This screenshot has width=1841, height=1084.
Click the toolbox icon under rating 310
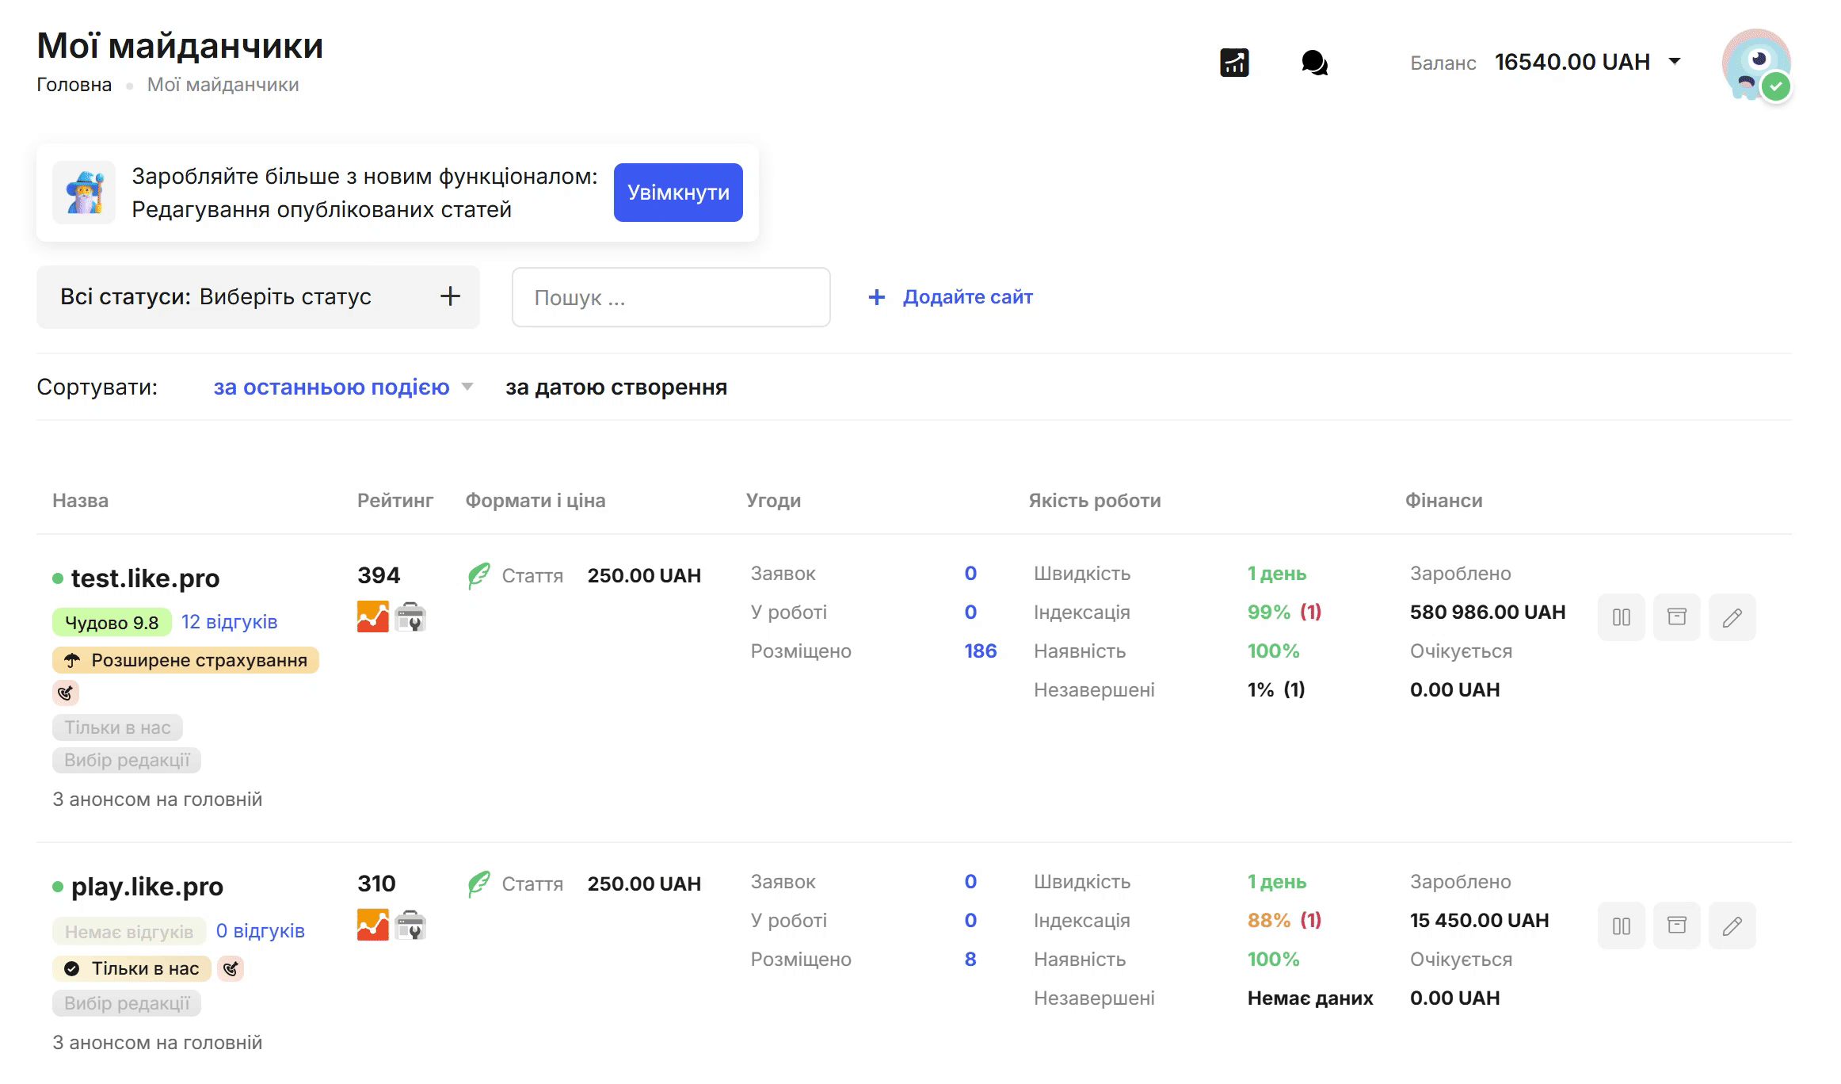410,926
